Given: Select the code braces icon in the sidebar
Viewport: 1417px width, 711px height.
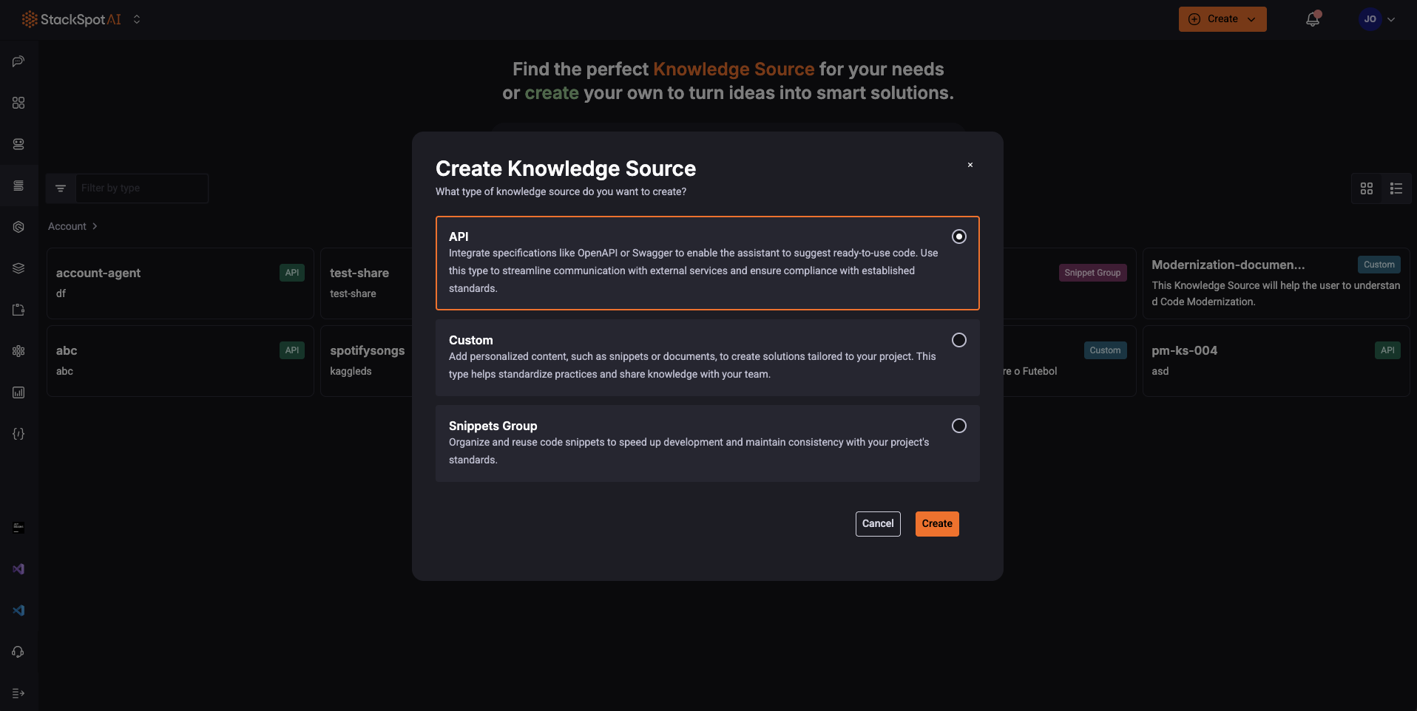Looking at the screenshot, I should [x=18, y=434].
